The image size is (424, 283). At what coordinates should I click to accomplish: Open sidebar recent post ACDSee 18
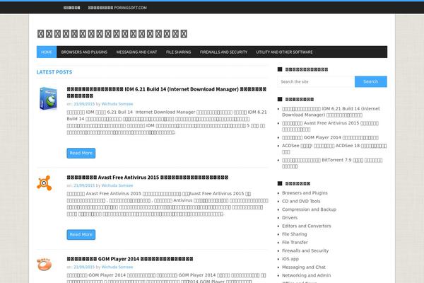334,149
